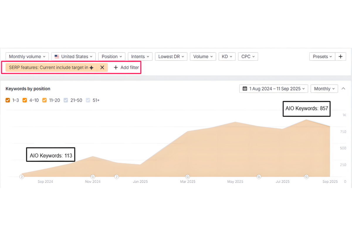Viewport: 352px width, 235px height.
Task: Expand the Intents filter dropdown
Action: click(x=140, y=57)
